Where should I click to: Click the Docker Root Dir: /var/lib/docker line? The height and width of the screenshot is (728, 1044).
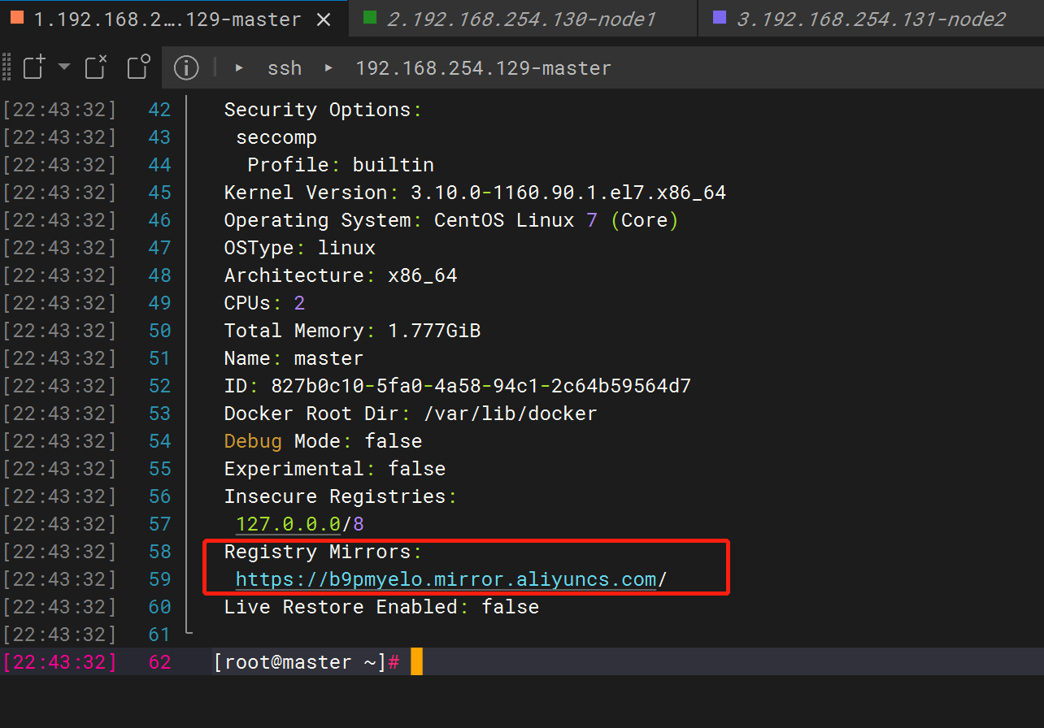(411, 414)
